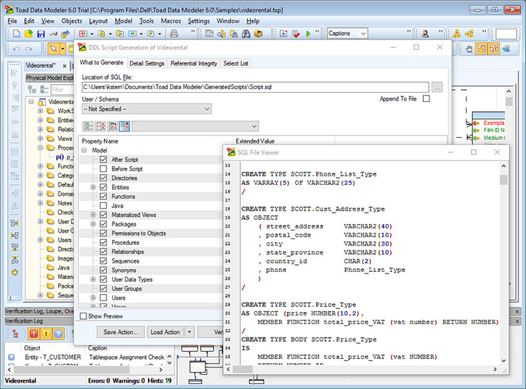The width and height of the screenshot is (526, 389).
Task: Click SQL File Viewer vertical scrollbar thumb
Action: click(503, 180)
